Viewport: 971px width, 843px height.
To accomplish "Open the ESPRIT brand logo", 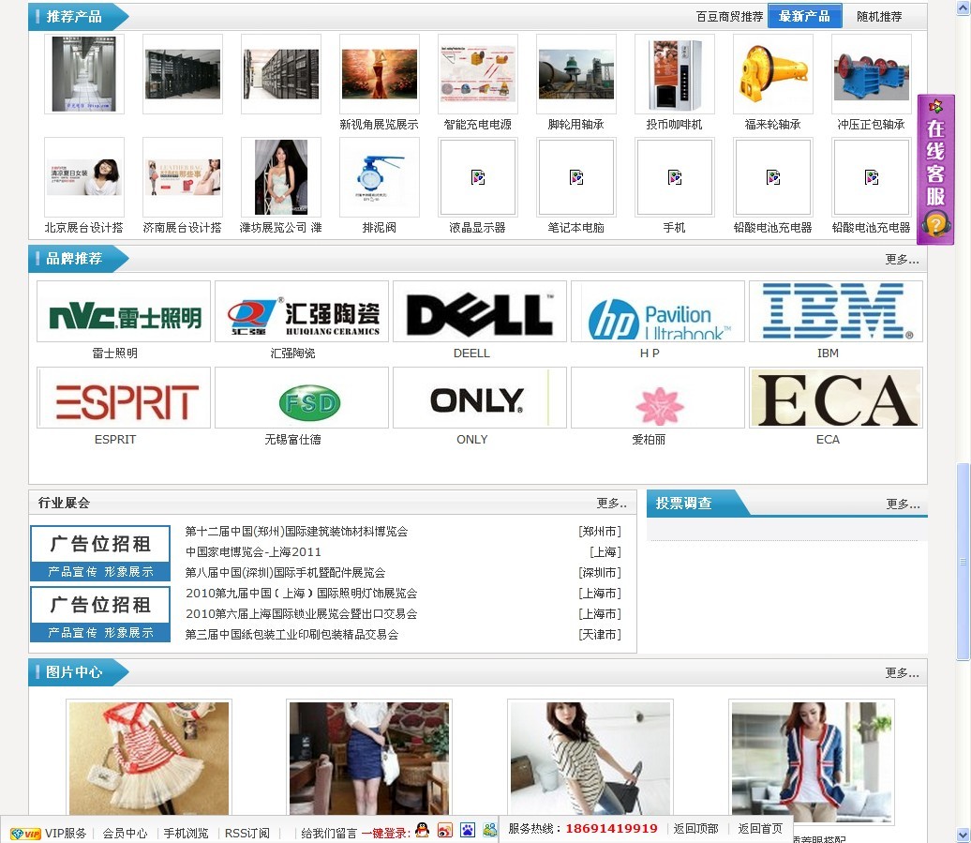I will point(124,398).
